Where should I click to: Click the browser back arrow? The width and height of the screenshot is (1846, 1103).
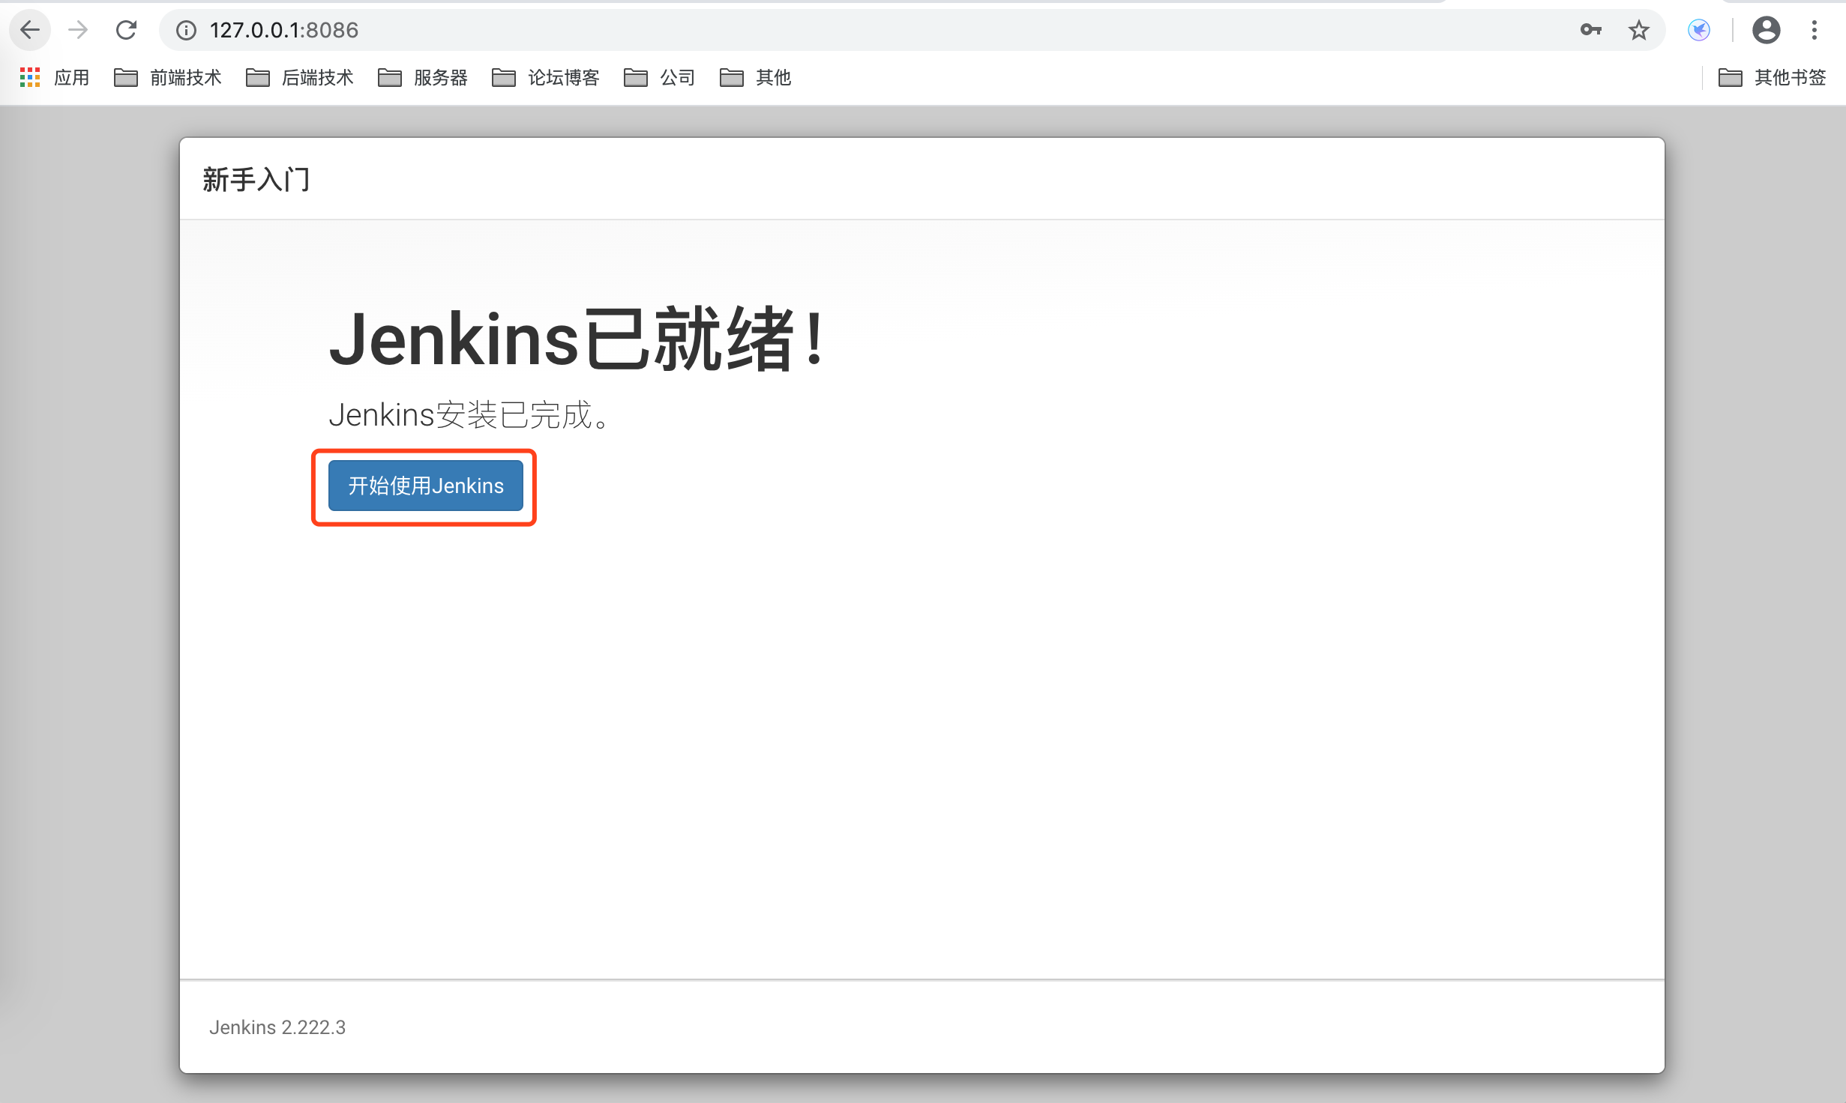(30, 30)
